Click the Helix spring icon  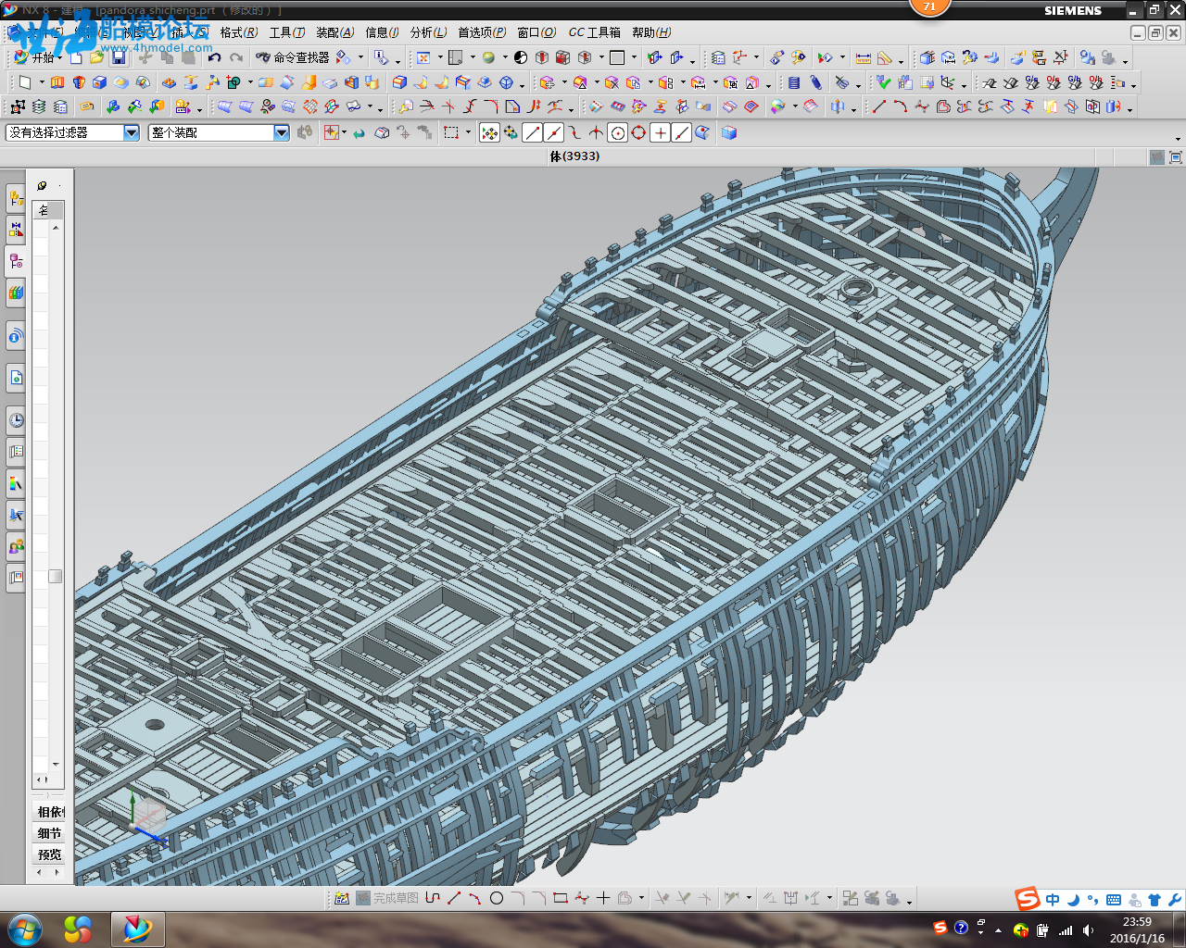(816, 82)
